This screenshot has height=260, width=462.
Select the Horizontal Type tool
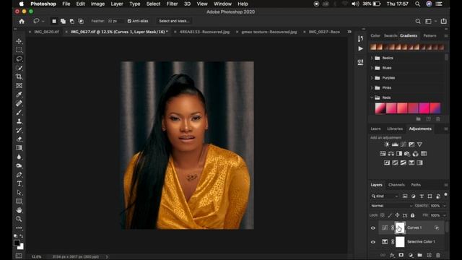[x=19, y=183]
